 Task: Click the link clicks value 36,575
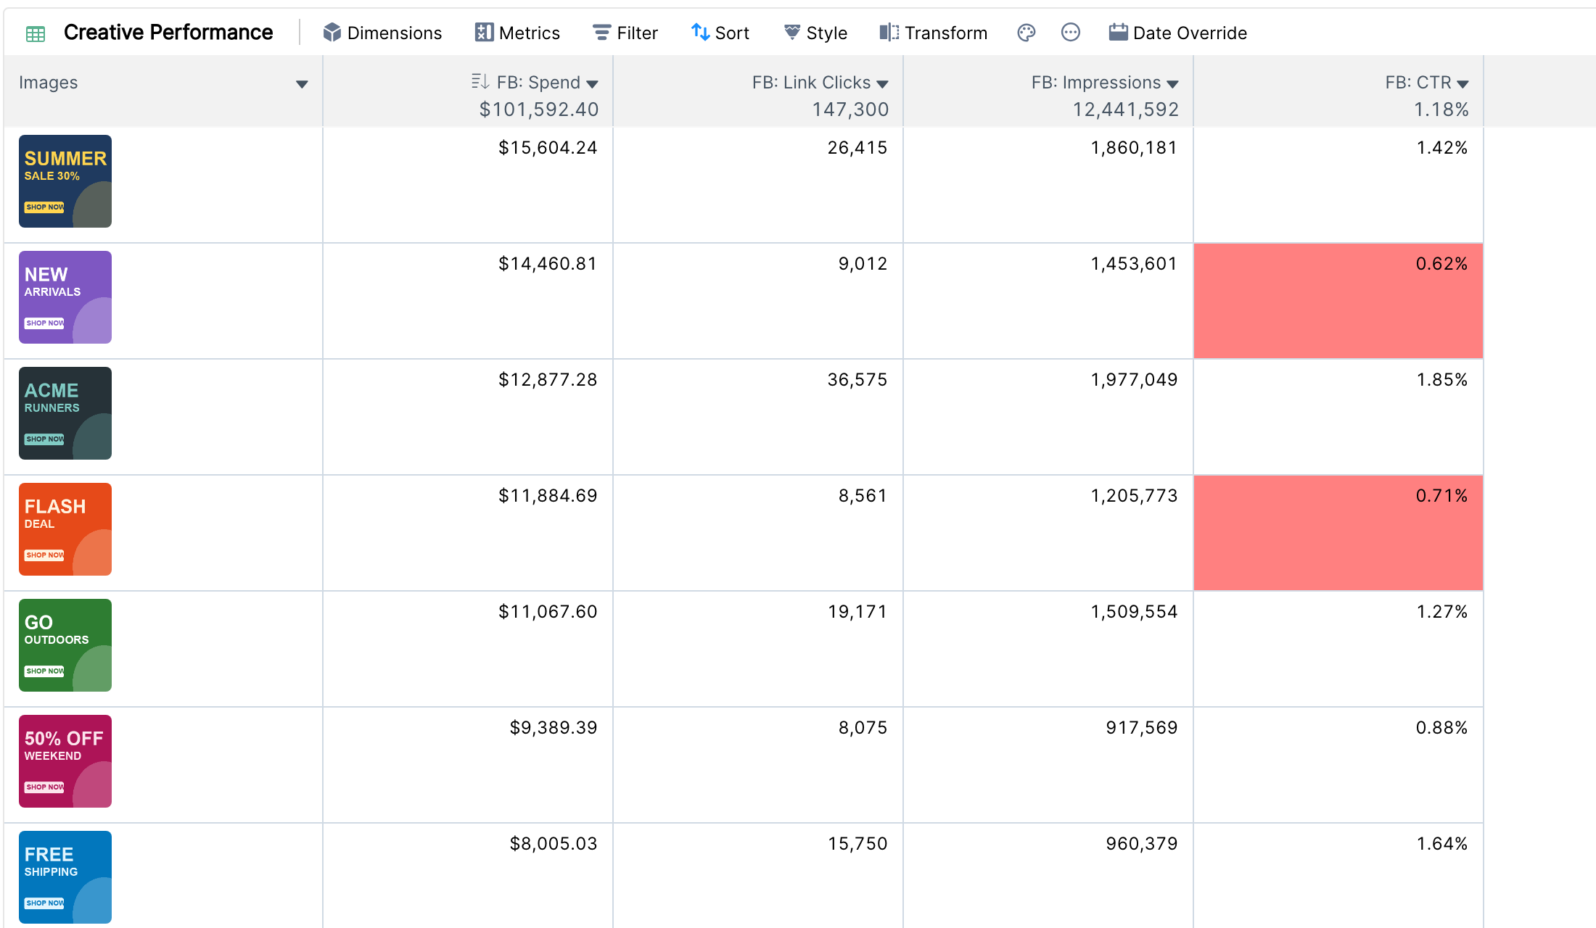point(857,380)
